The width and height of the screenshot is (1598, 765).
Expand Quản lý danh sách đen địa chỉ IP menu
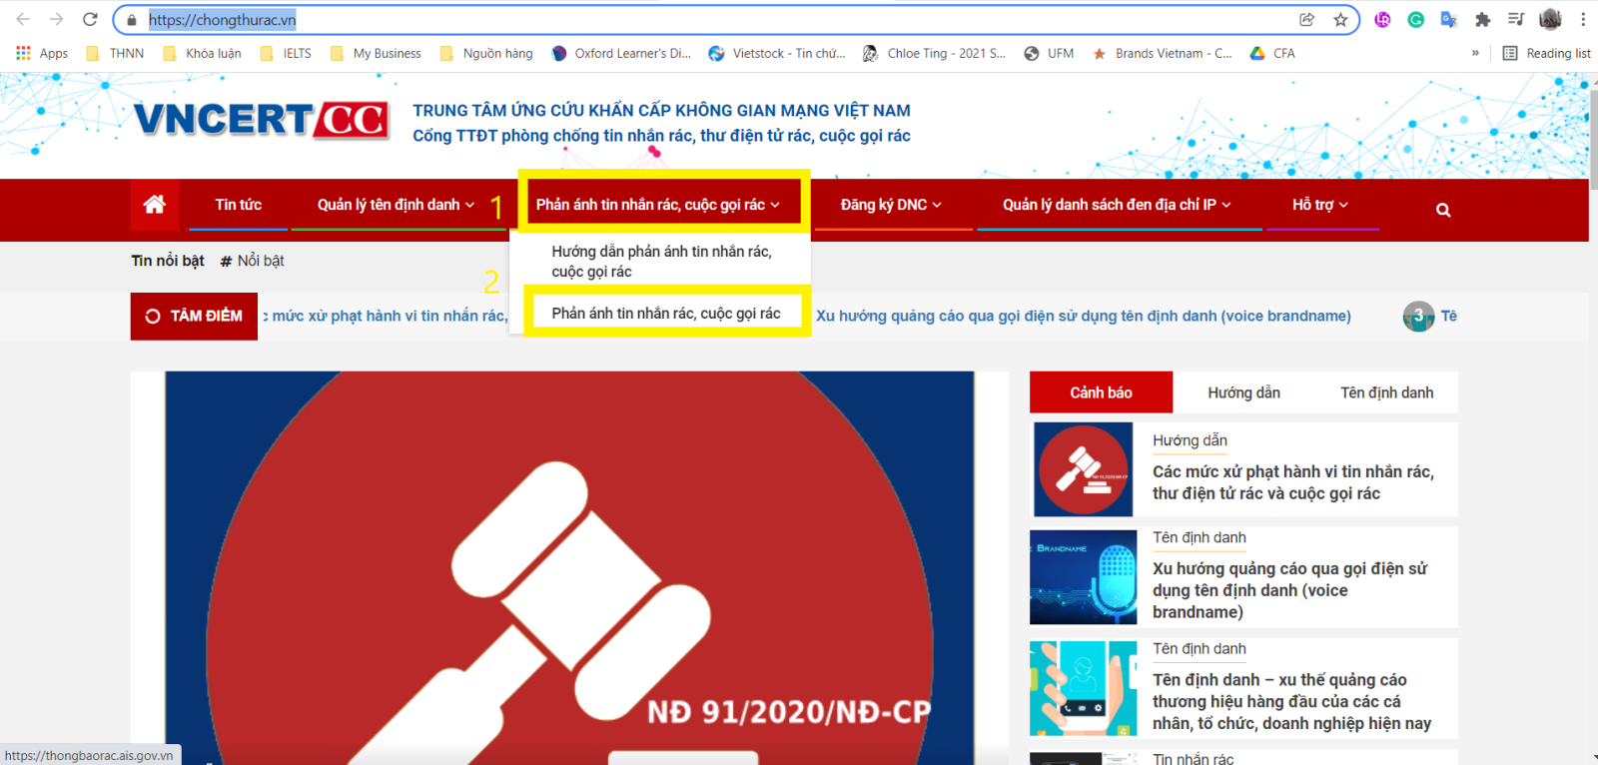[x=1118, y=205]
